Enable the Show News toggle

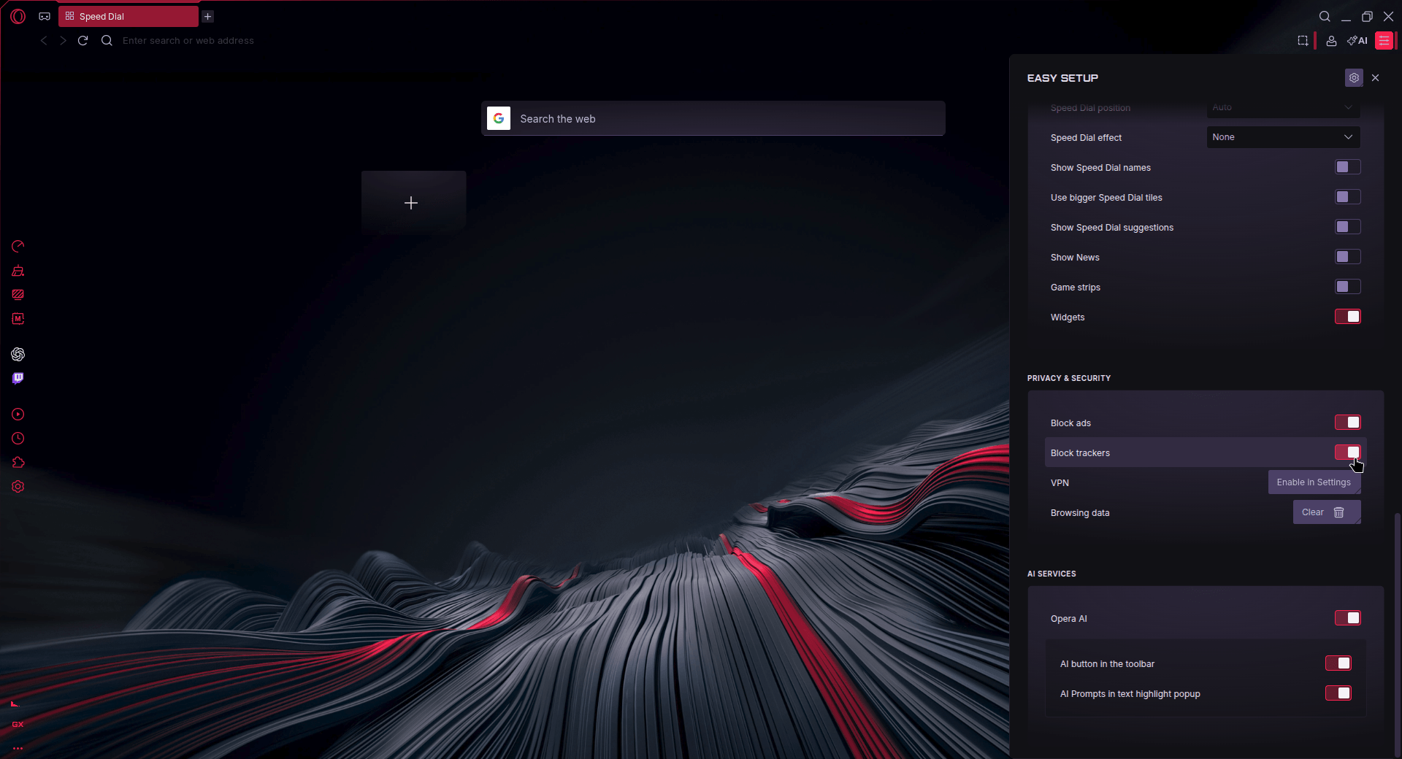point(1347,257)
